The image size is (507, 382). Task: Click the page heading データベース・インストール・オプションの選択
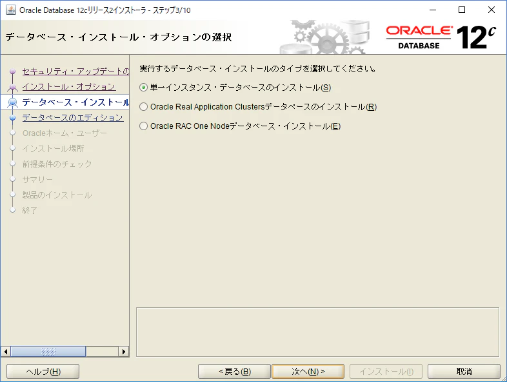119,37
